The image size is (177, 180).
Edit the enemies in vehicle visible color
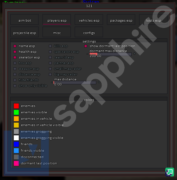pyautogui.click(x=16, y=125)
